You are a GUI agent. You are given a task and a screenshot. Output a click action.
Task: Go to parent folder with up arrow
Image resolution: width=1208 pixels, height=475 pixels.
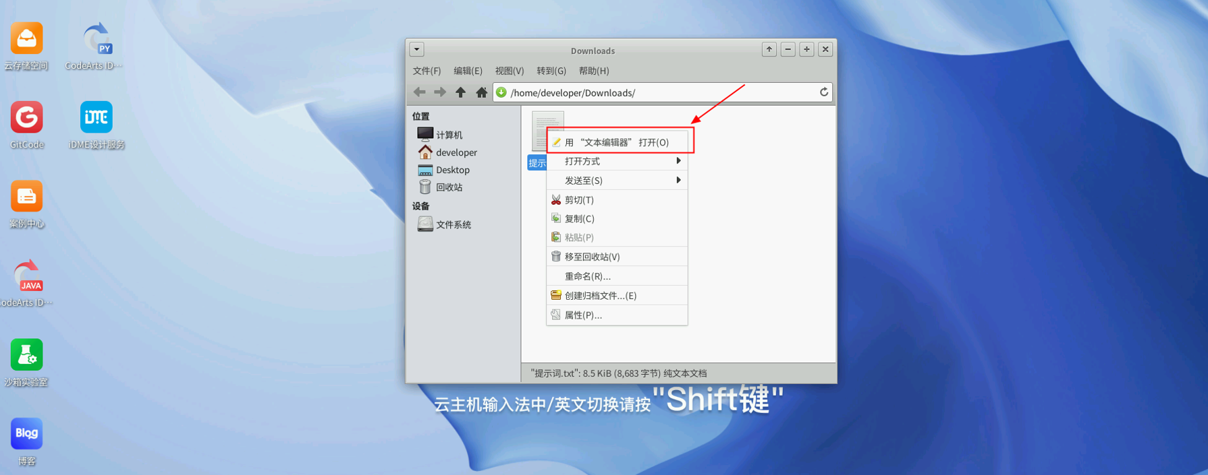[x=460, y=92]
